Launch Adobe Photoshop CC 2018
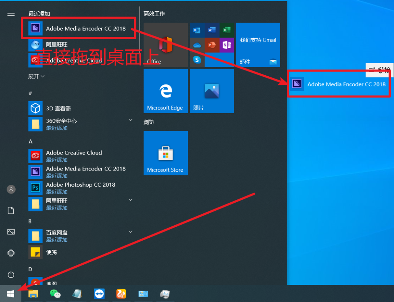The width and height of the screenshot is (394, 302). 80,188
